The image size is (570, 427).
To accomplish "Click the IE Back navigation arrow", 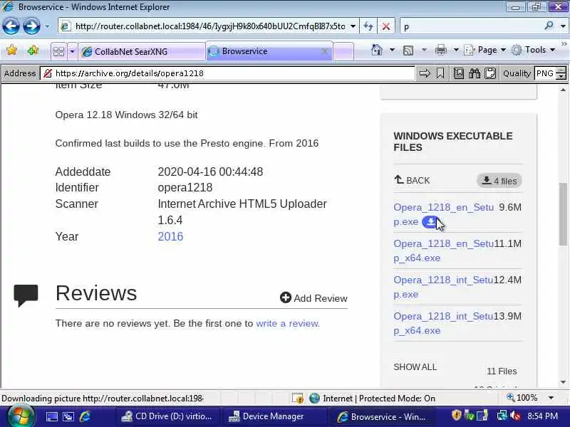I will (11, 26).
